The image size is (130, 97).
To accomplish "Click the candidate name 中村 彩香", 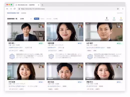I will click(x=12, y=82).
